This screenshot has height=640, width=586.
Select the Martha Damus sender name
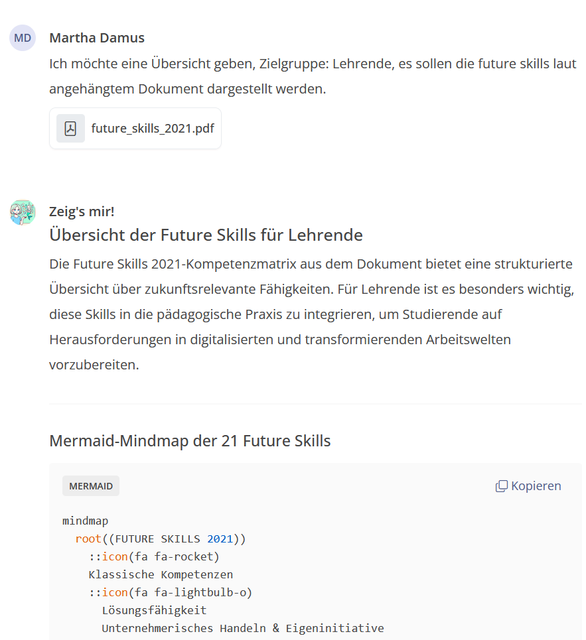coord(97,38)
